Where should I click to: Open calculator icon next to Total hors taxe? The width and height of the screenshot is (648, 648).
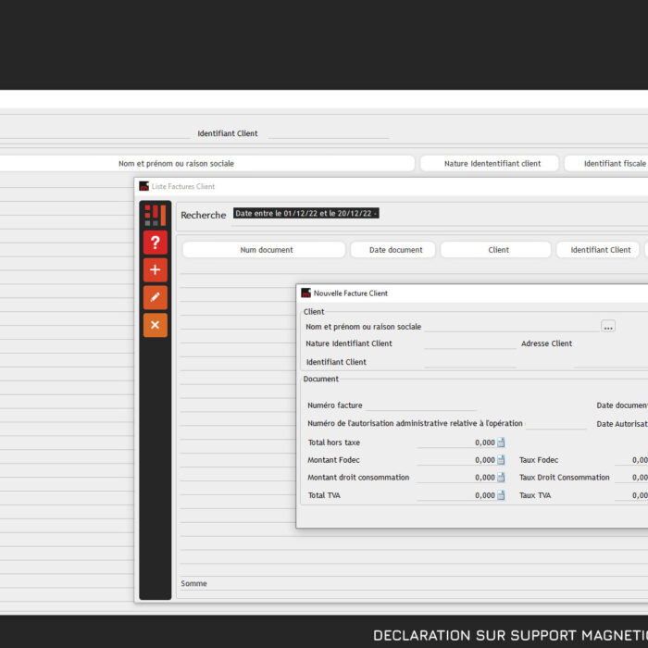tap(501, 442)
